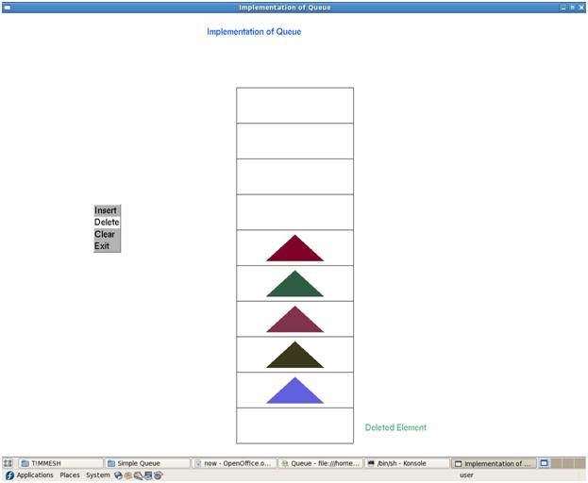Switch to now - OpenOffice.org window
Viewport: 588px width, 483px height.
pos(234,463)
